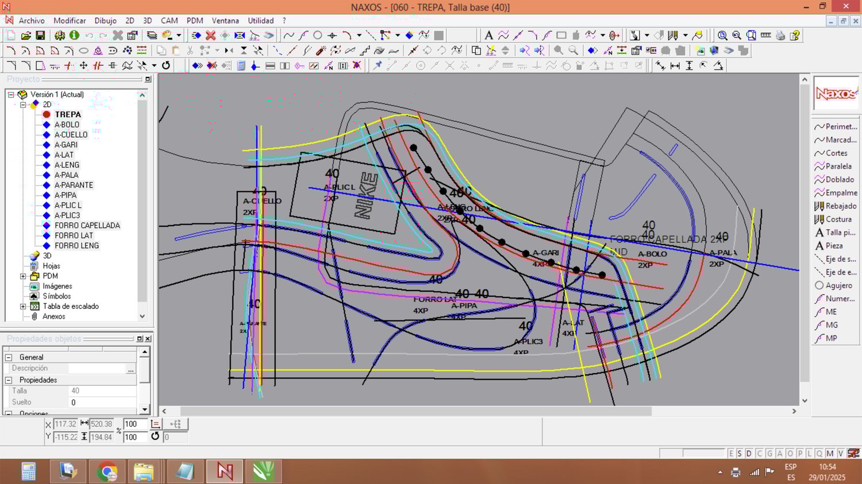Select the ruler measure tool
This screenshot has width=862, height=484.
(765, 36)
